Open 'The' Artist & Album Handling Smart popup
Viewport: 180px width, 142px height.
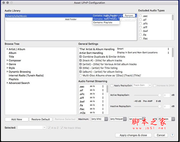coord(143,49)
